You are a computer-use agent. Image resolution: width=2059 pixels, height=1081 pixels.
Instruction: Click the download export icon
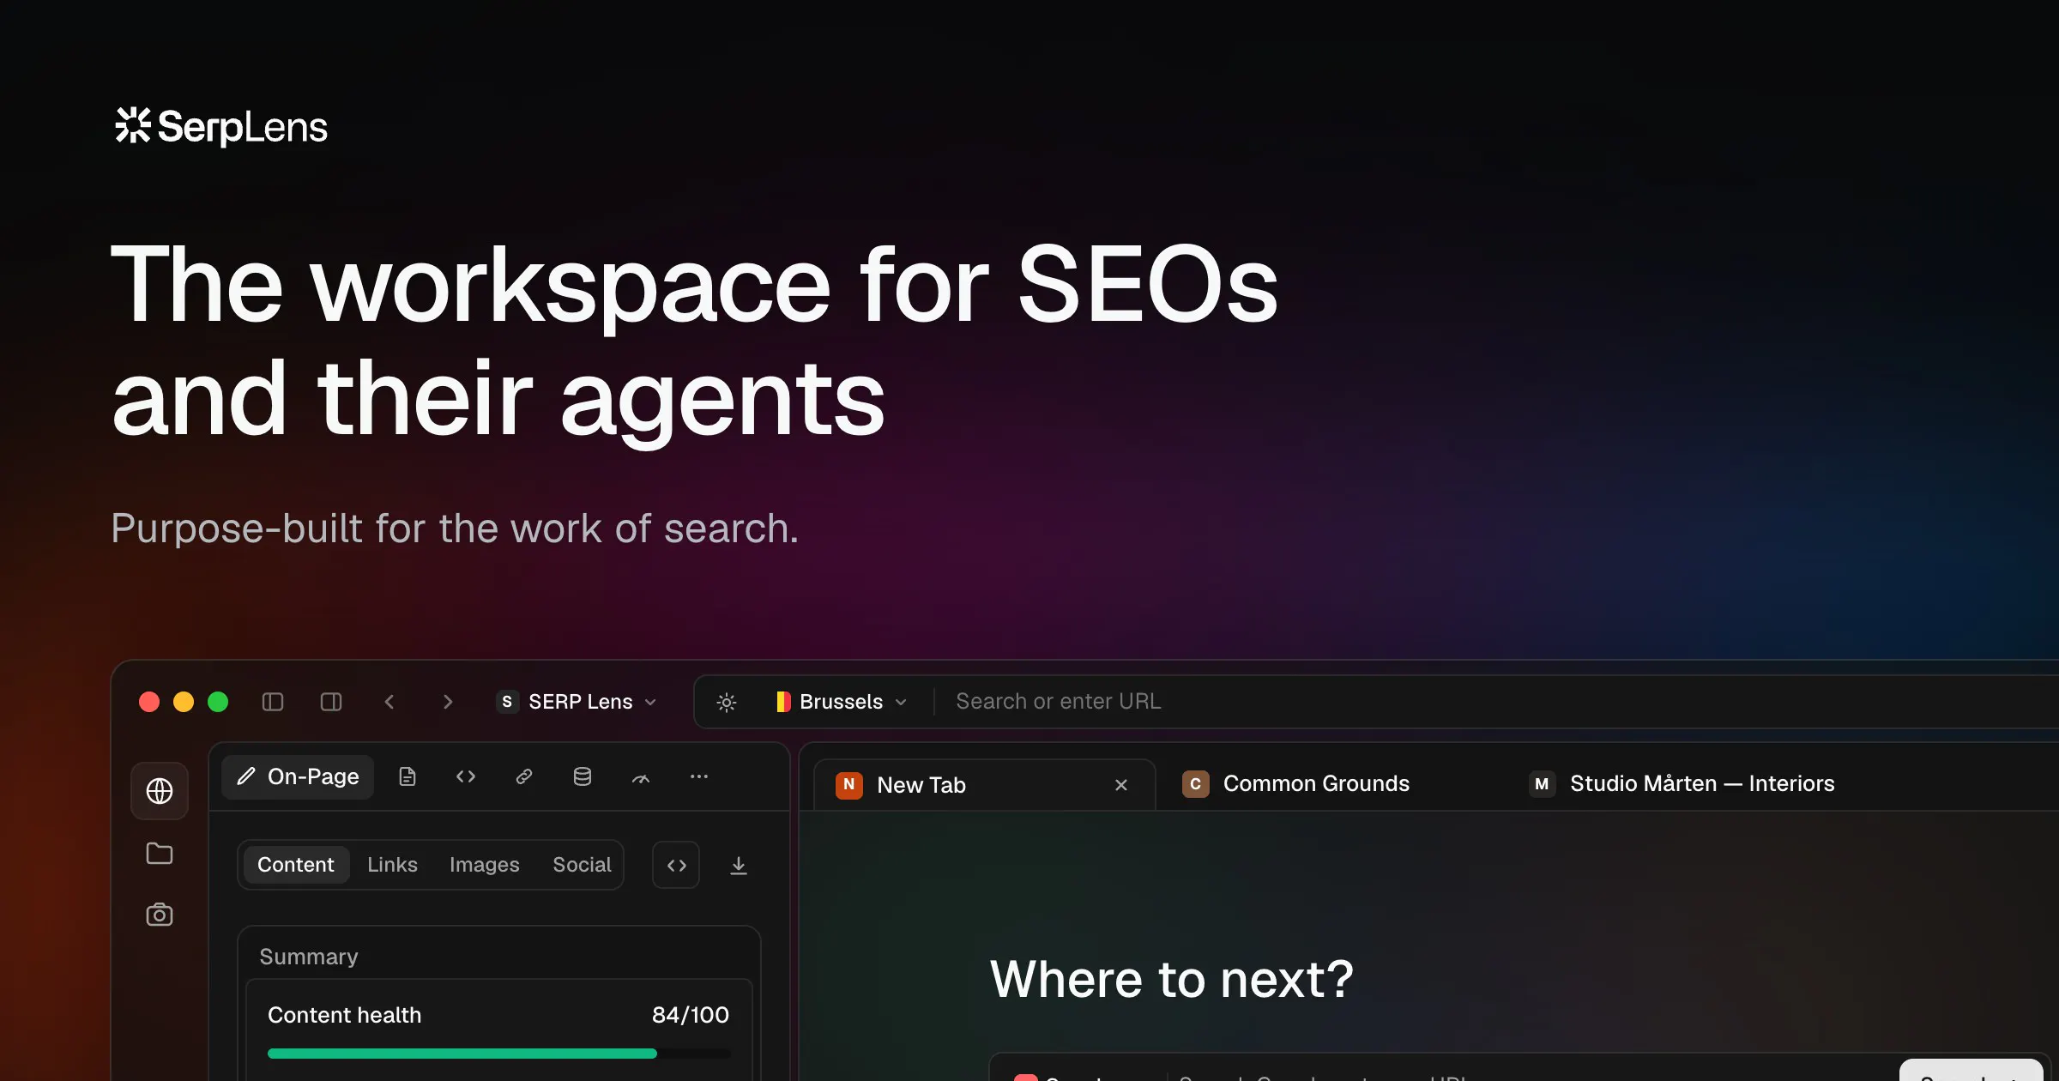(739, 865)
